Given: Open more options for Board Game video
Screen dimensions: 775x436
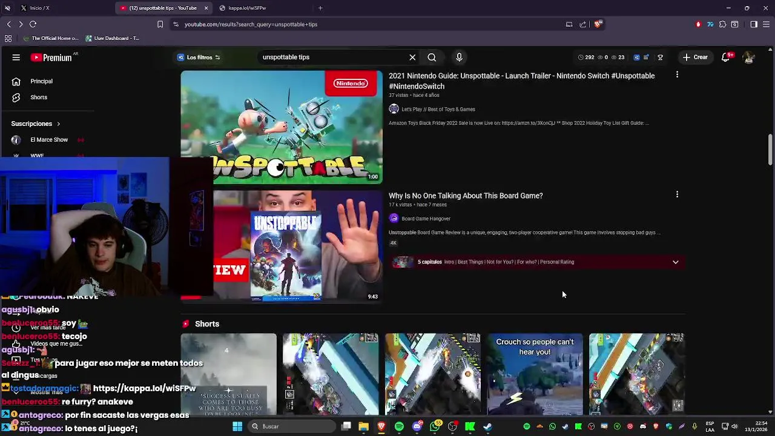Looking at the screenshot, I should pyautogui.click(x=677, y=194).
